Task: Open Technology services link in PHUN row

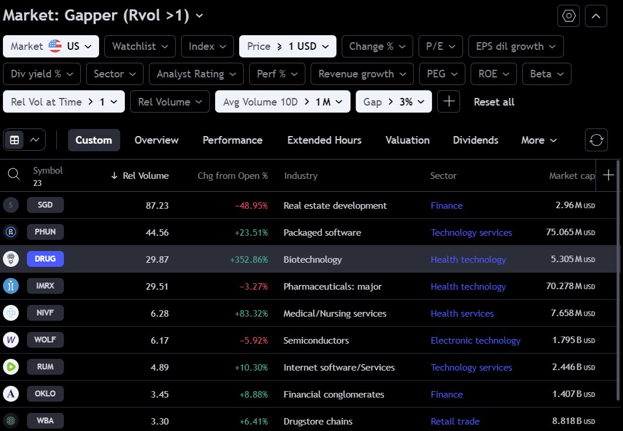Action: click(x=471, y=233)
